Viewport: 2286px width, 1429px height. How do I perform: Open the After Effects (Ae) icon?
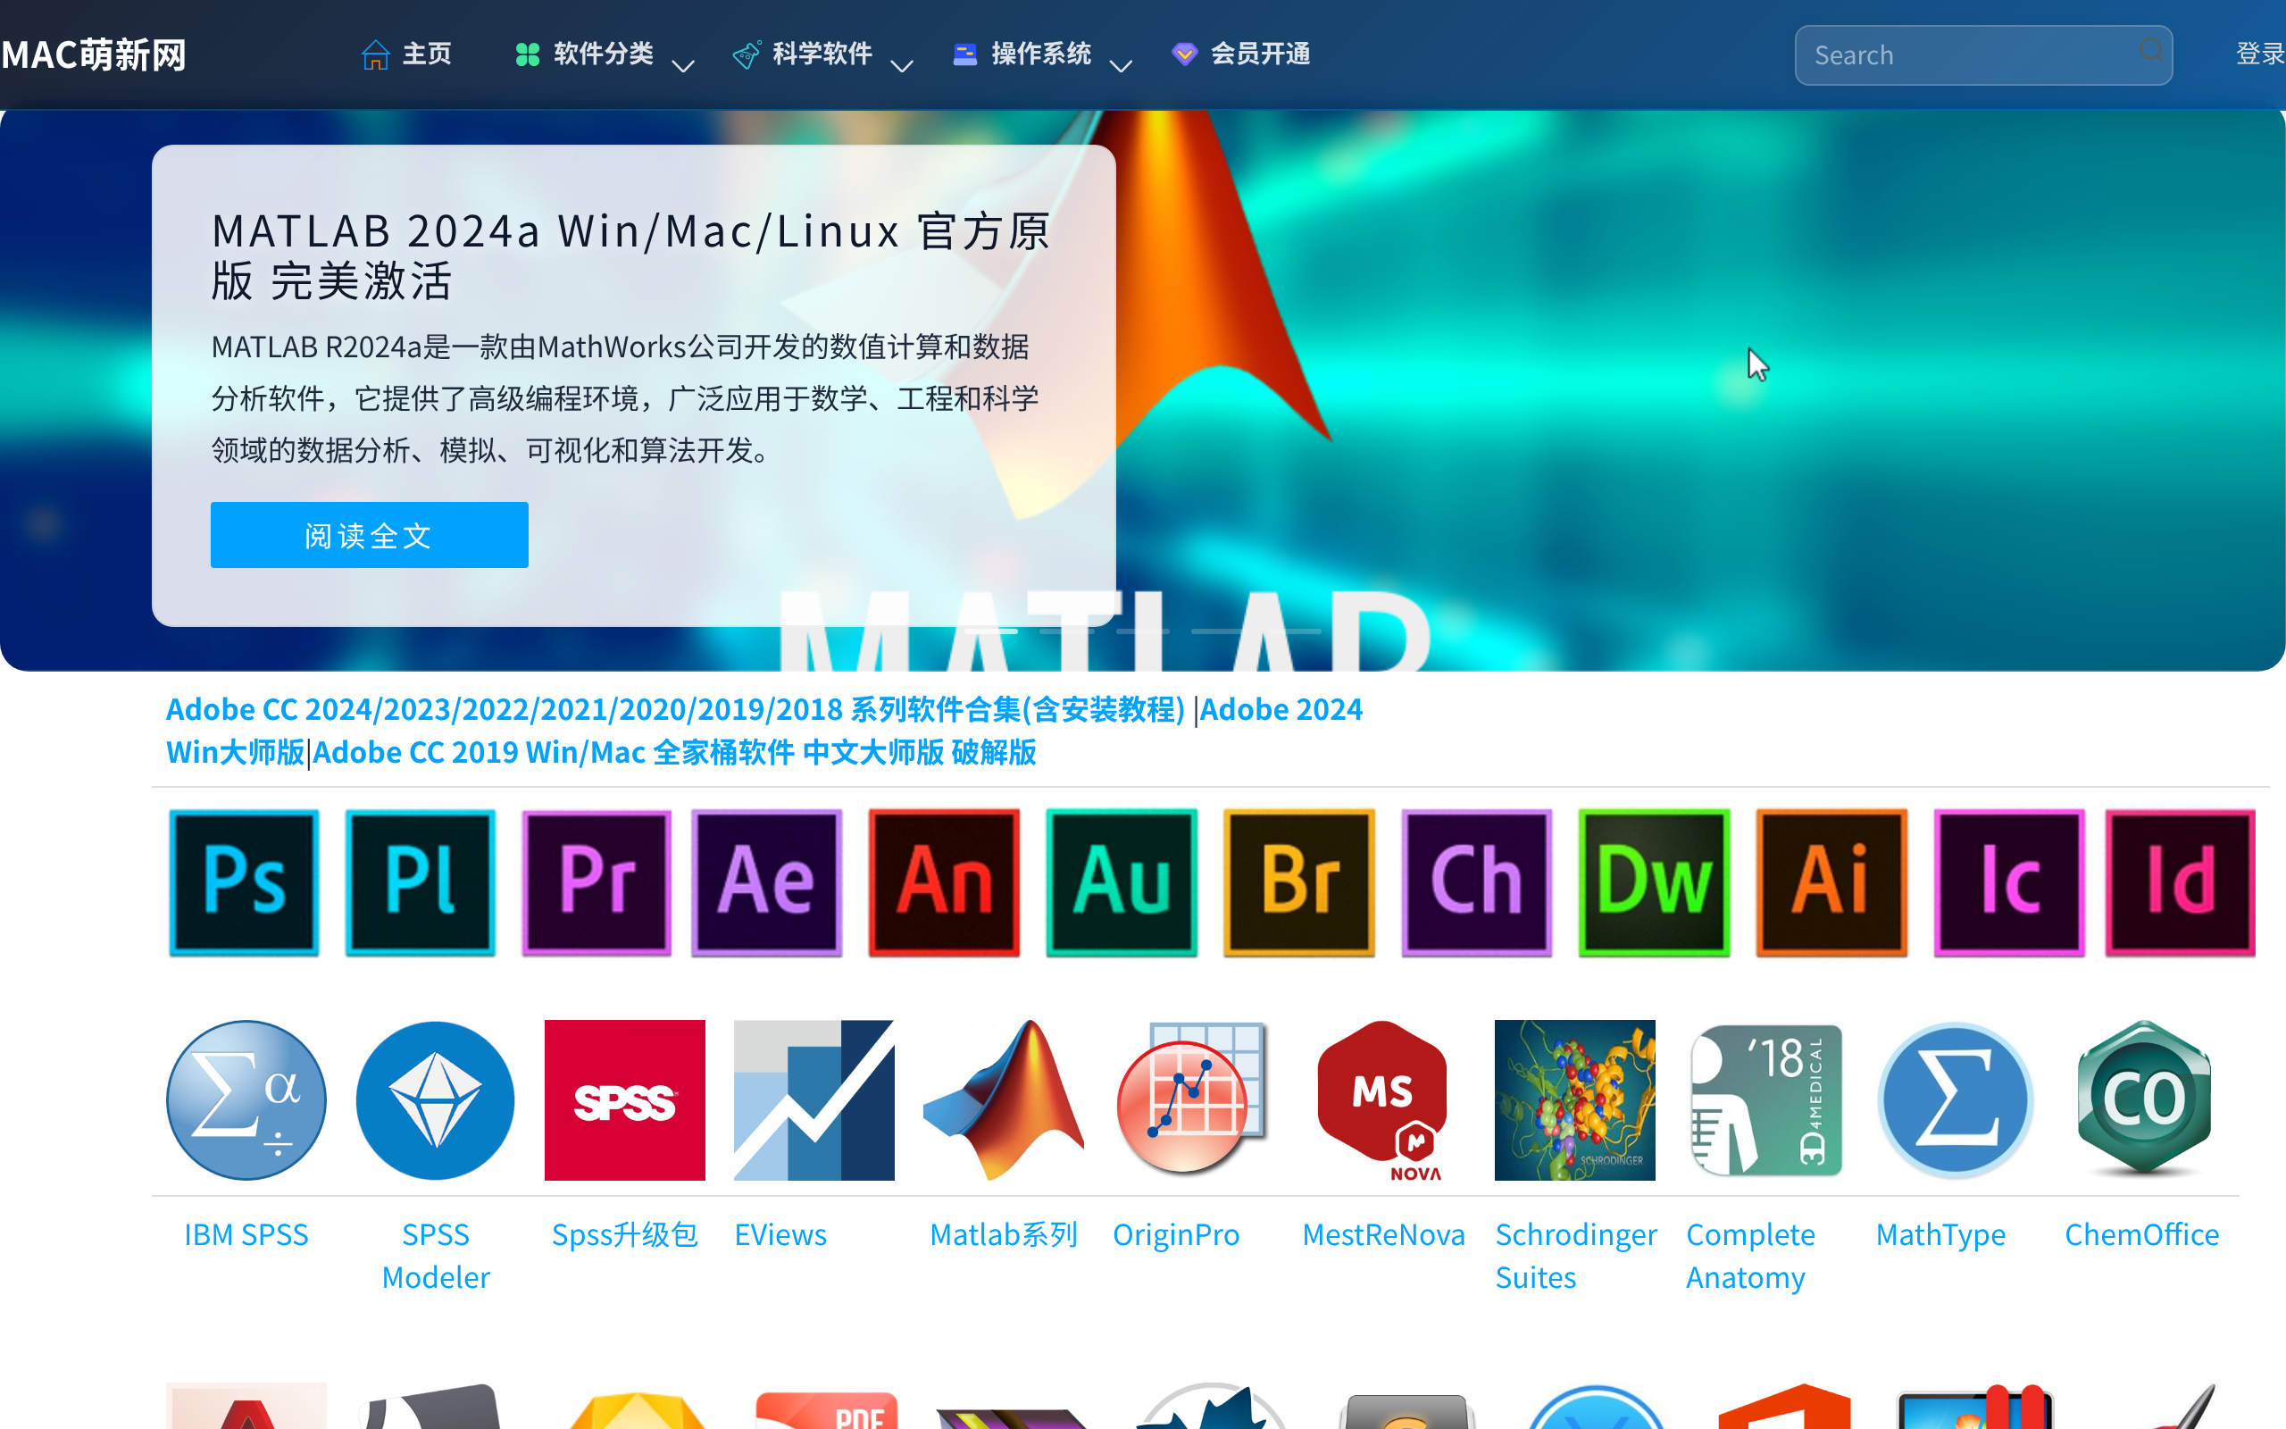pos(767,882)
